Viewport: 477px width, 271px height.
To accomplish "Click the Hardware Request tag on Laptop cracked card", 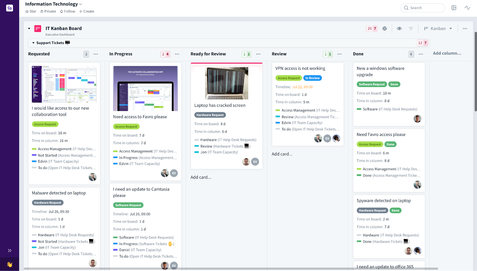I will pos(210,115).
